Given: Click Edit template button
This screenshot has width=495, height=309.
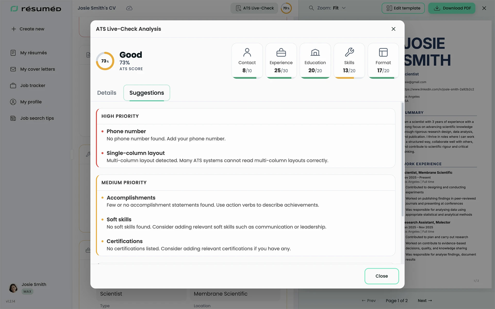Looking at the screenshot, I should click(403, 8).
